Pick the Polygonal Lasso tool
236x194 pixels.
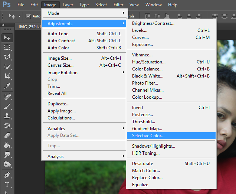pyautogui.click(x=7, y=57)
